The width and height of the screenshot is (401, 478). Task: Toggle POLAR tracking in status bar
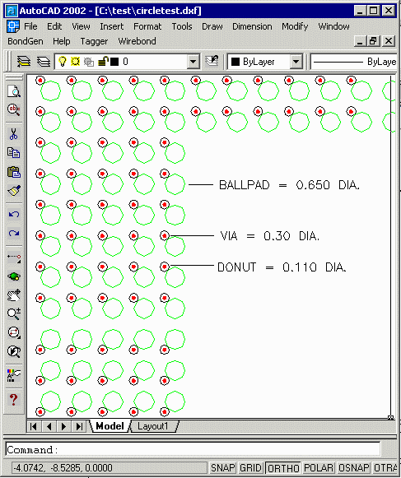pyautogui.click(x=319, y=467)
